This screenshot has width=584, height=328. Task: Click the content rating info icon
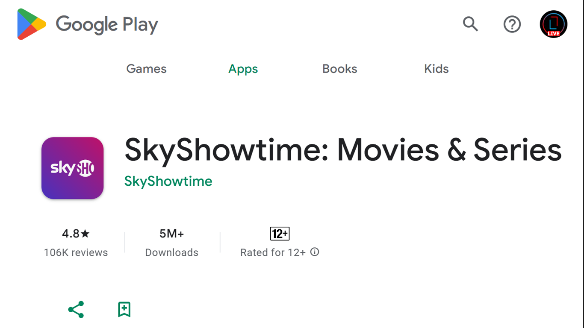click(x=315, y=252)
